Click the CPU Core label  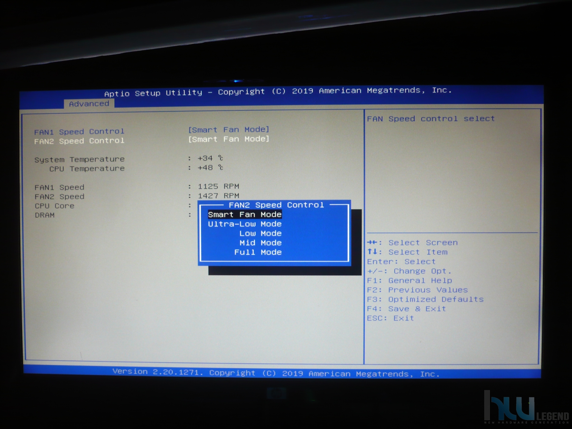coord(54,206)
